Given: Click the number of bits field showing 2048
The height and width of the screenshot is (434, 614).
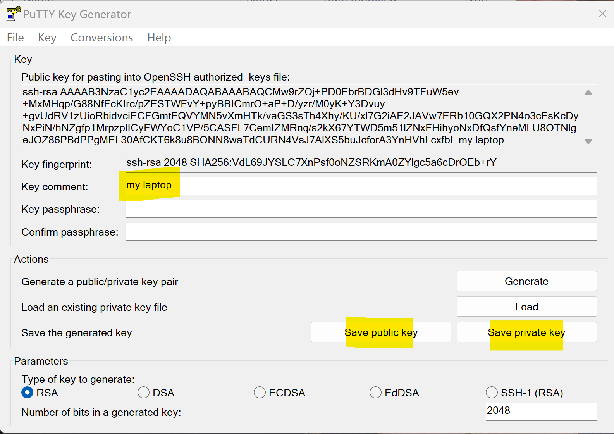Looking at the screenshot, I should (x=542, y=411).
